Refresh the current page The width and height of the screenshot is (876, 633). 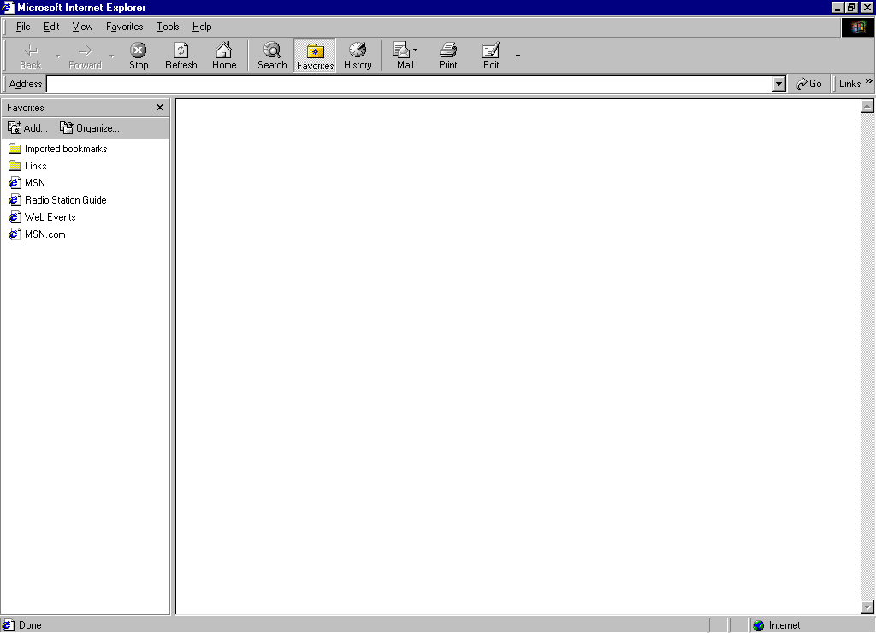pos(181,56)
